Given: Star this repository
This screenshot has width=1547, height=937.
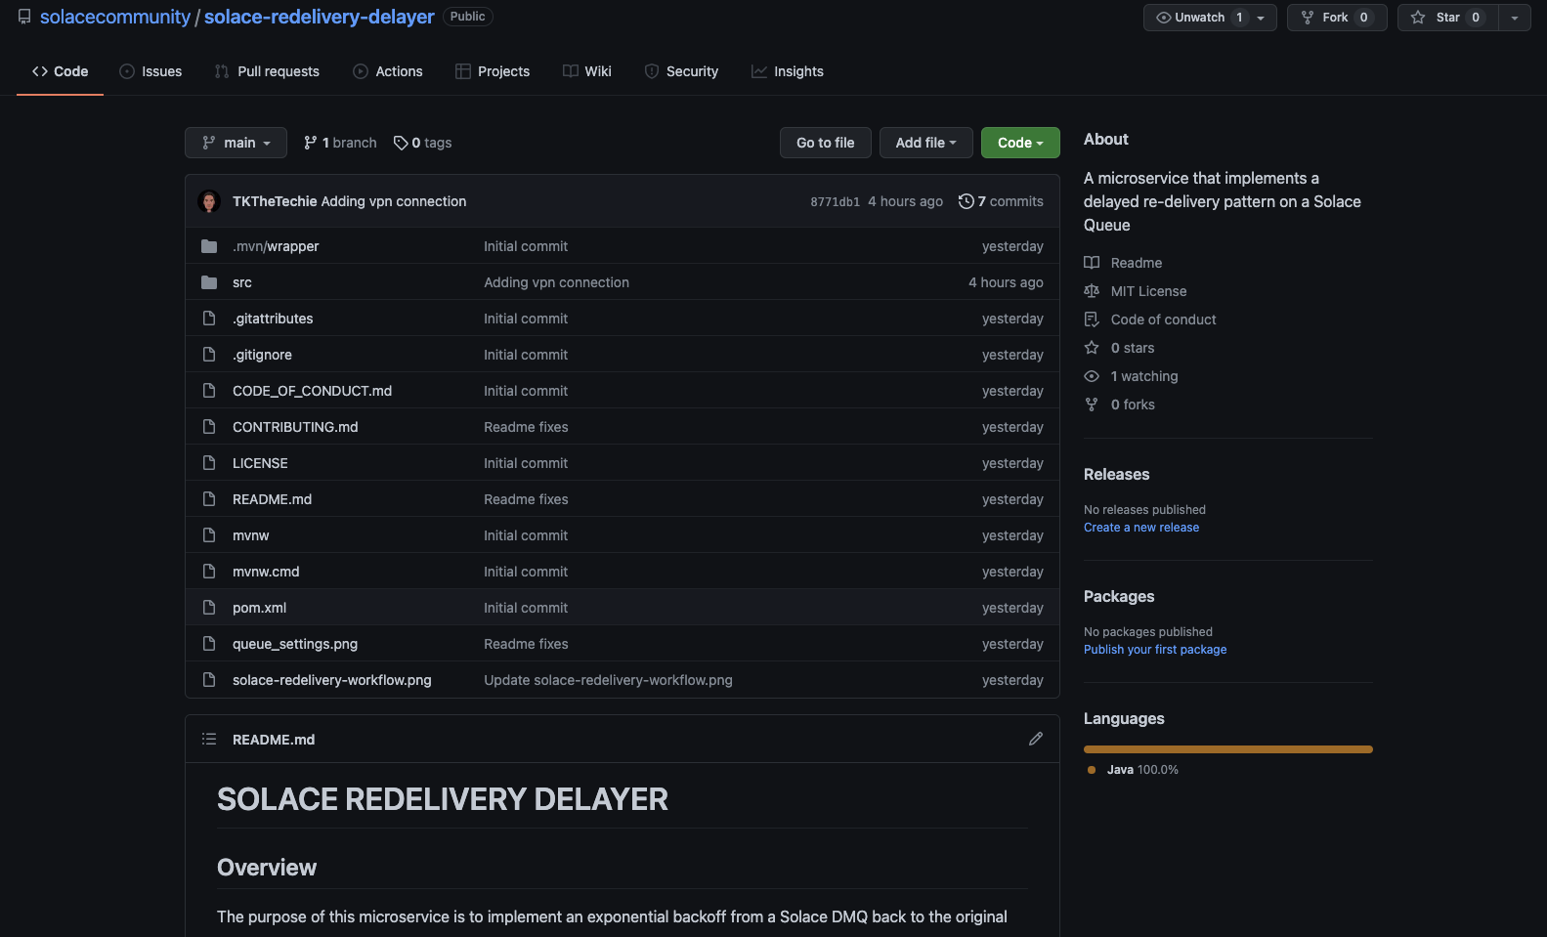Looking at the screenshot, I should click(x=1448, y=18).
